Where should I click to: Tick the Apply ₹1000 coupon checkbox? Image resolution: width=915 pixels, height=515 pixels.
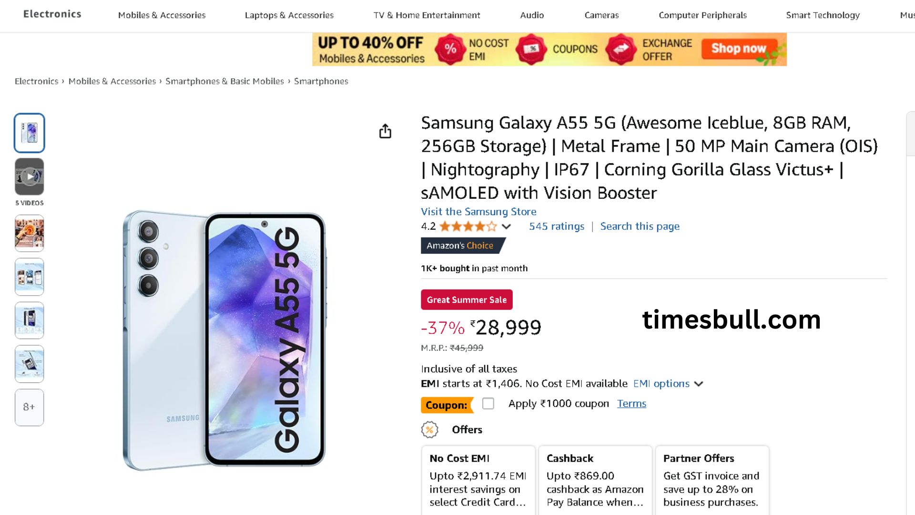(488, 404)
